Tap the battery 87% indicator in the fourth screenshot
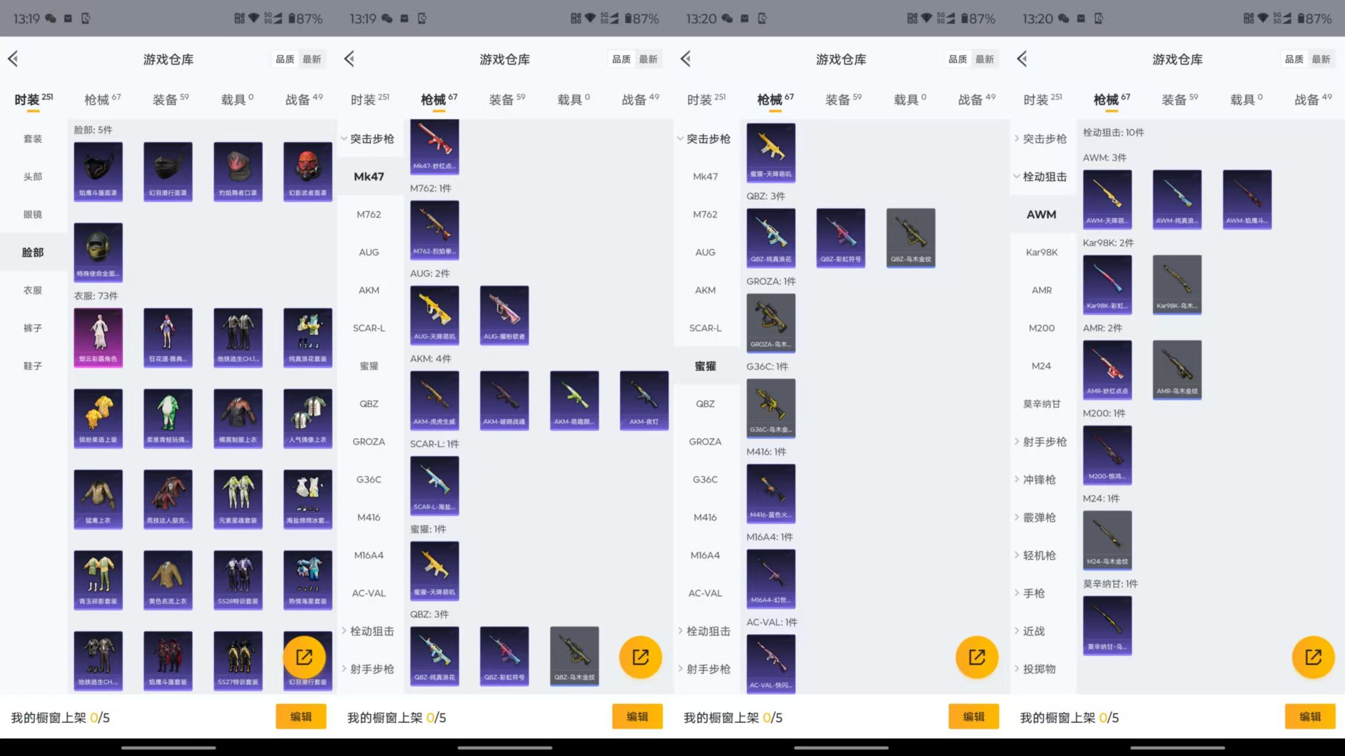This screenshot has height=756, width=1345. coord(1315,18)
